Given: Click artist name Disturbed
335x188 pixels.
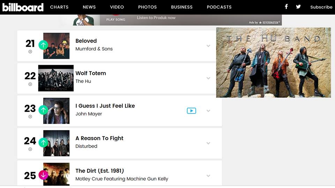Looking at the screenshot, I should [x=86, y=146].
